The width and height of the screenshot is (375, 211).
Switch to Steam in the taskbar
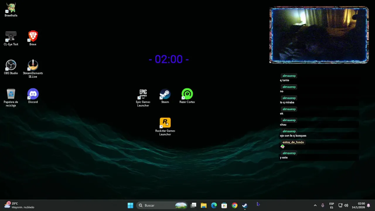pyautogui.click(x=245, y=205)
